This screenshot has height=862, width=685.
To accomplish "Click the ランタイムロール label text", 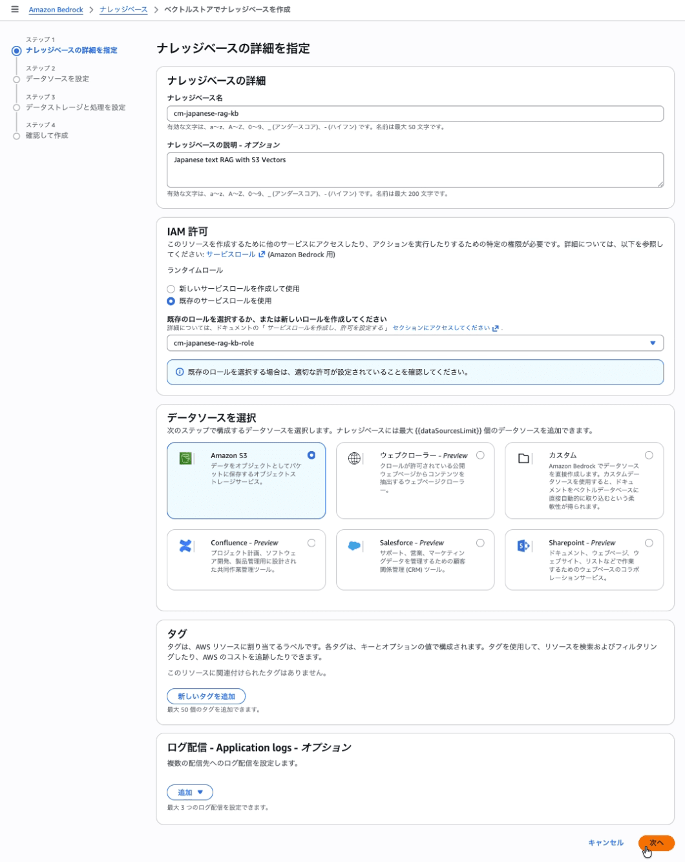I will (x=195, y=270).
